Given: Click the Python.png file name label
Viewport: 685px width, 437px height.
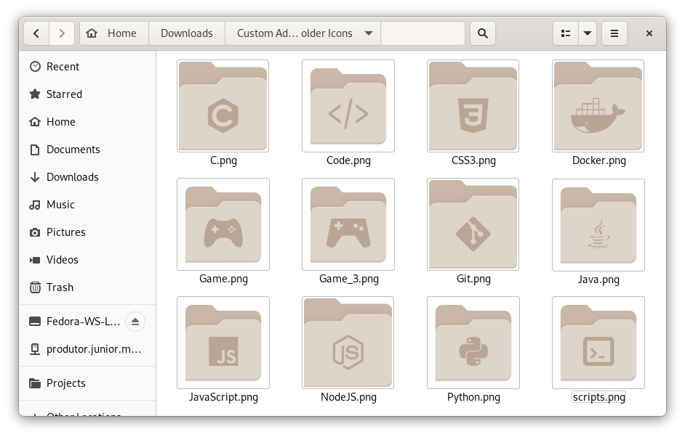Looking at the screenshot, I should tap(473, 397).
